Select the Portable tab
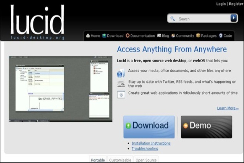The height and width of the screenshot is (163, 244). (x=98, y=159)
